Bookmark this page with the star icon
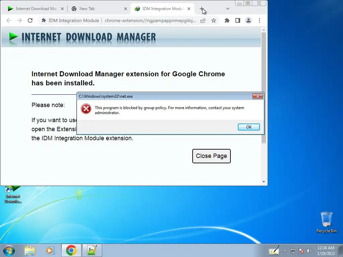343x257 pixels. pyautogui.click(x=214, y=20)
